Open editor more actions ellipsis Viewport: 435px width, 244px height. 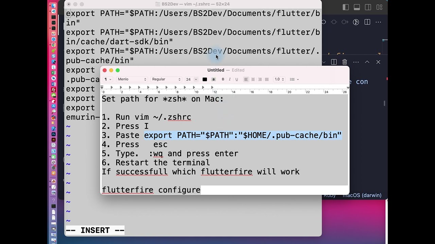click(x=379, y=22)
